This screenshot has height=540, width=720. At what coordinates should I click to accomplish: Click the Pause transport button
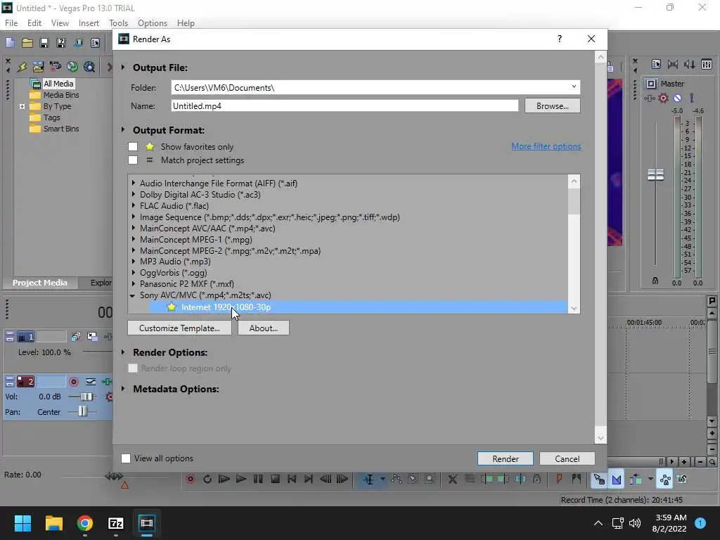pos(258,480)
